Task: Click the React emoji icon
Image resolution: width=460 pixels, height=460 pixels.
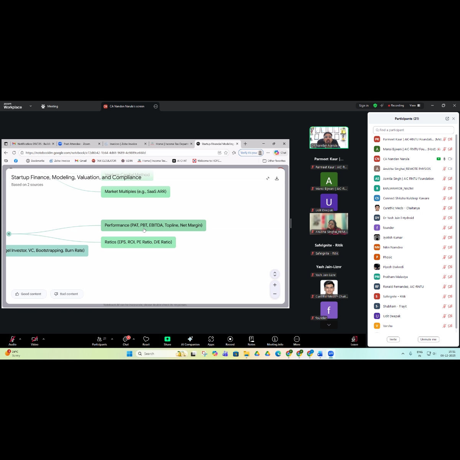Action: pos(146,340)
